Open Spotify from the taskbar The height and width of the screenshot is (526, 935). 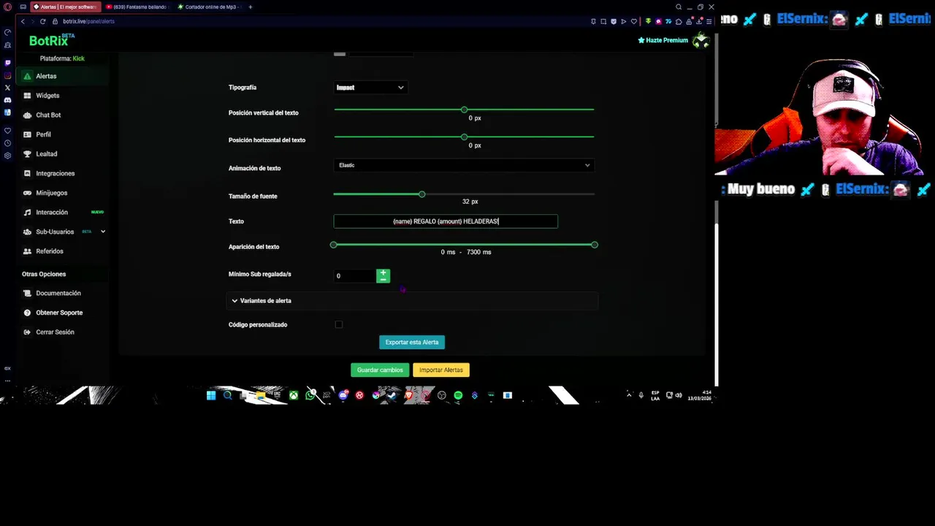click(x=458, y=395)
